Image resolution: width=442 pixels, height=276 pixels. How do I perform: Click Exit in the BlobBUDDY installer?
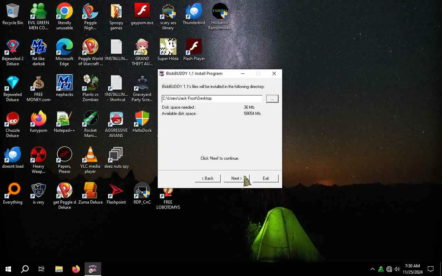(x=266, y=178)
